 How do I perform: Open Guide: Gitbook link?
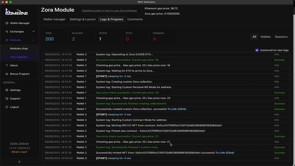(x=19, y=143)
